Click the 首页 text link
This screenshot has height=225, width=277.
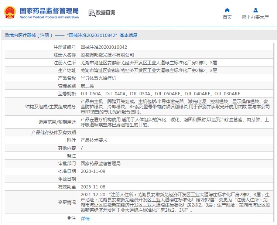pyautogui.click(x=227, y=17)
